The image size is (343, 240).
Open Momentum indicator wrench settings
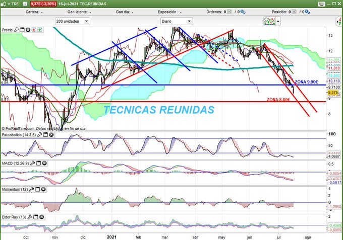click(x=31, y=189)
